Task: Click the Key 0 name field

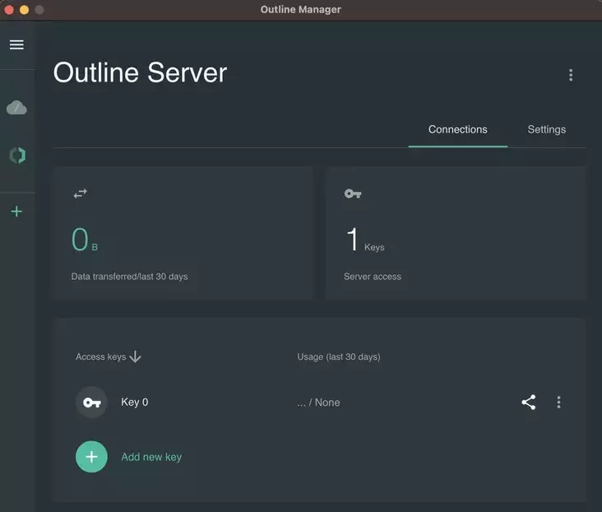Action: coord(135,403)
